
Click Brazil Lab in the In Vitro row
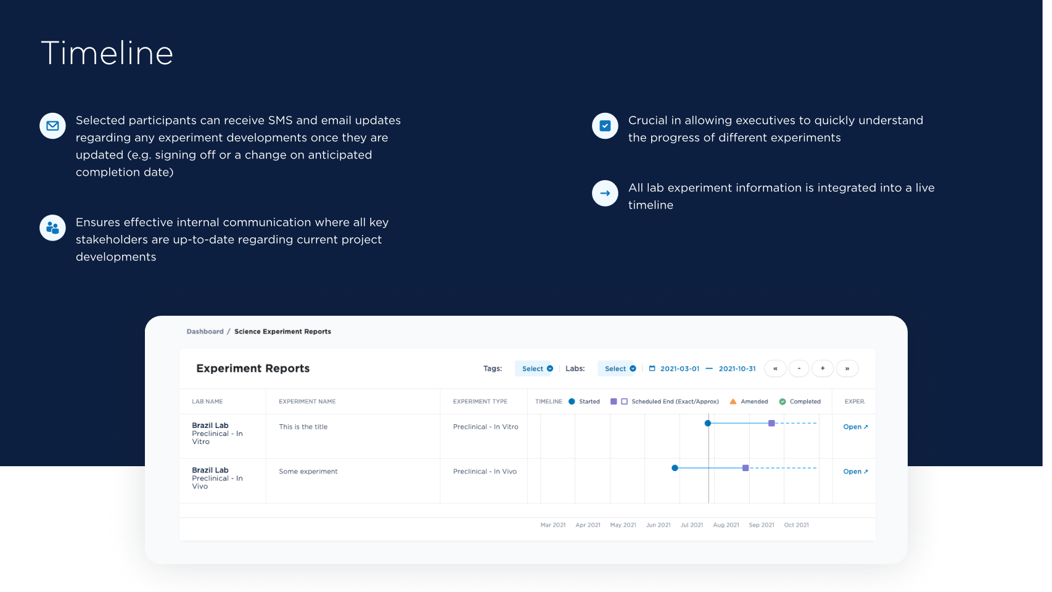click(210, 425)
